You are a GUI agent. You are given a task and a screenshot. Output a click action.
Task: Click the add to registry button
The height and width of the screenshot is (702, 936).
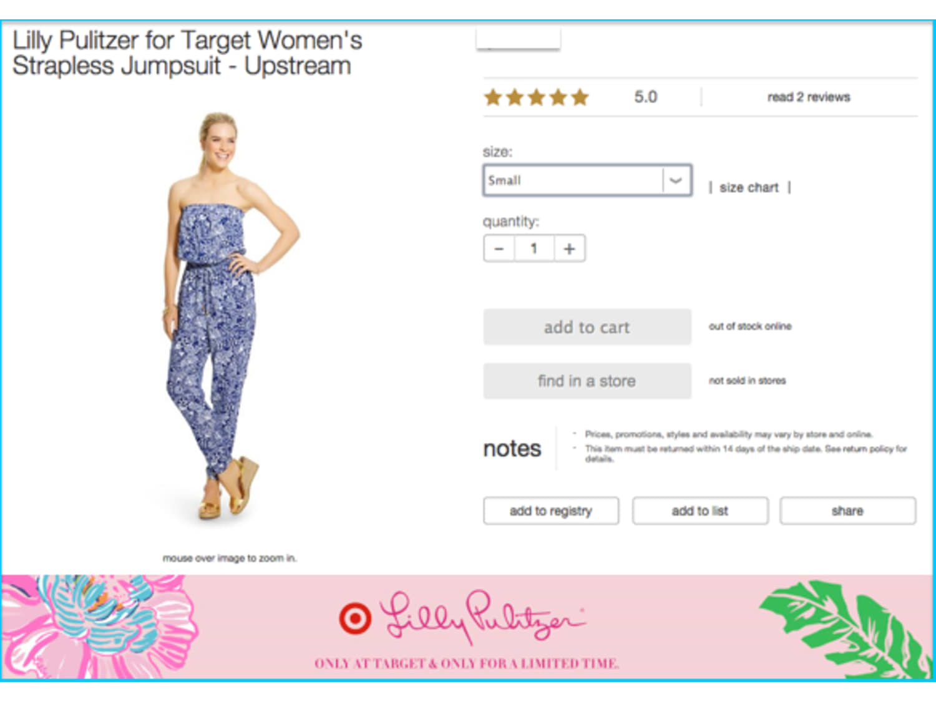551,510
